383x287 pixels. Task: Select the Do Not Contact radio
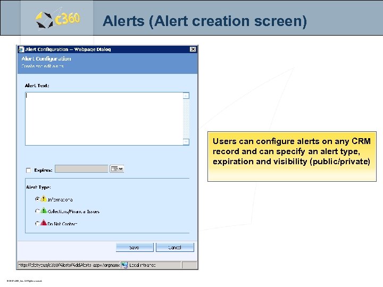(x=37, y=223)
